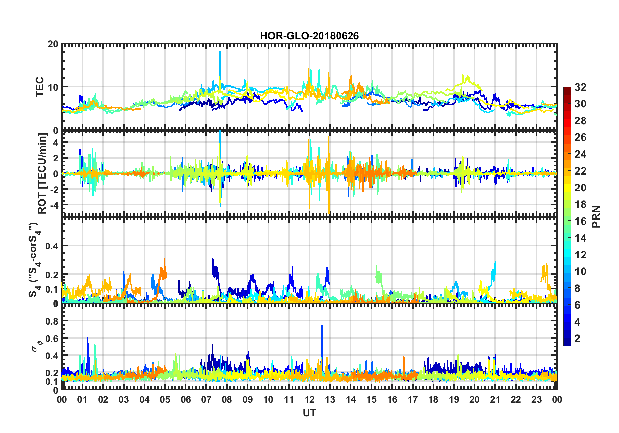Click PRN colorbar tick label 8
The width and height of the screenshot is (619, 433).
tap(578, 288)
